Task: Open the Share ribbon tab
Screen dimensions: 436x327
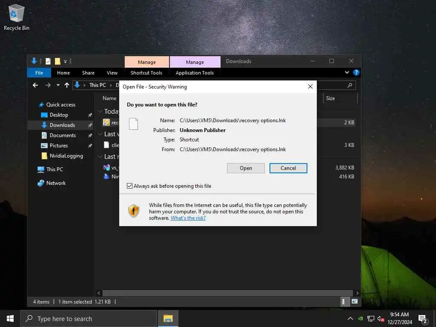Action: (88, 73)
